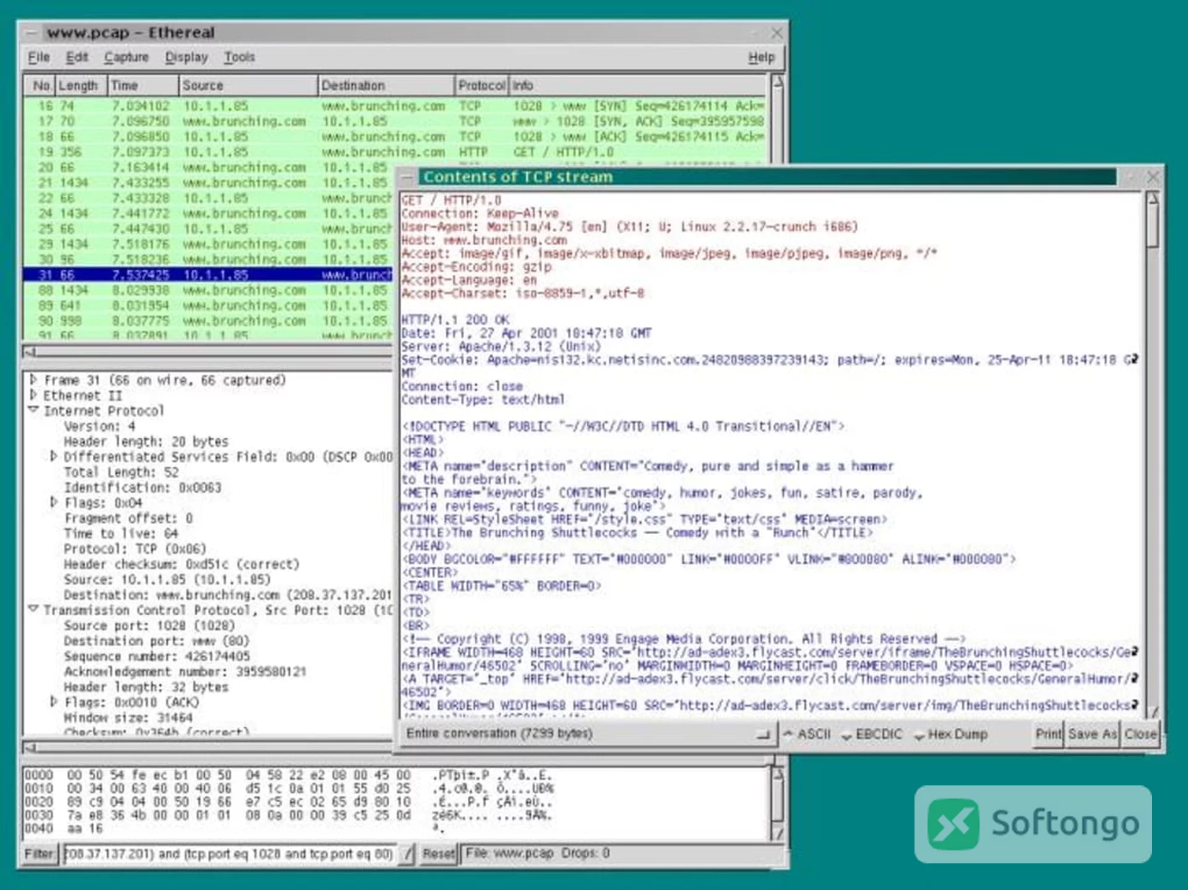Open the Ethereal window menu button in title bar
Screen dimensions: 1188x890
(x=31, y=32)
